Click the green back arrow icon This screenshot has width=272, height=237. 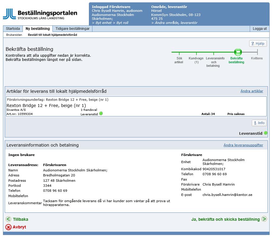click(8, 219)
